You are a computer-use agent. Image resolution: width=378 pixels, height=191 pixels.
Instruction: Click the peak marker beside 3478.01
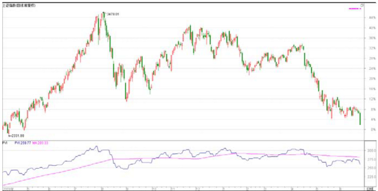104,13
